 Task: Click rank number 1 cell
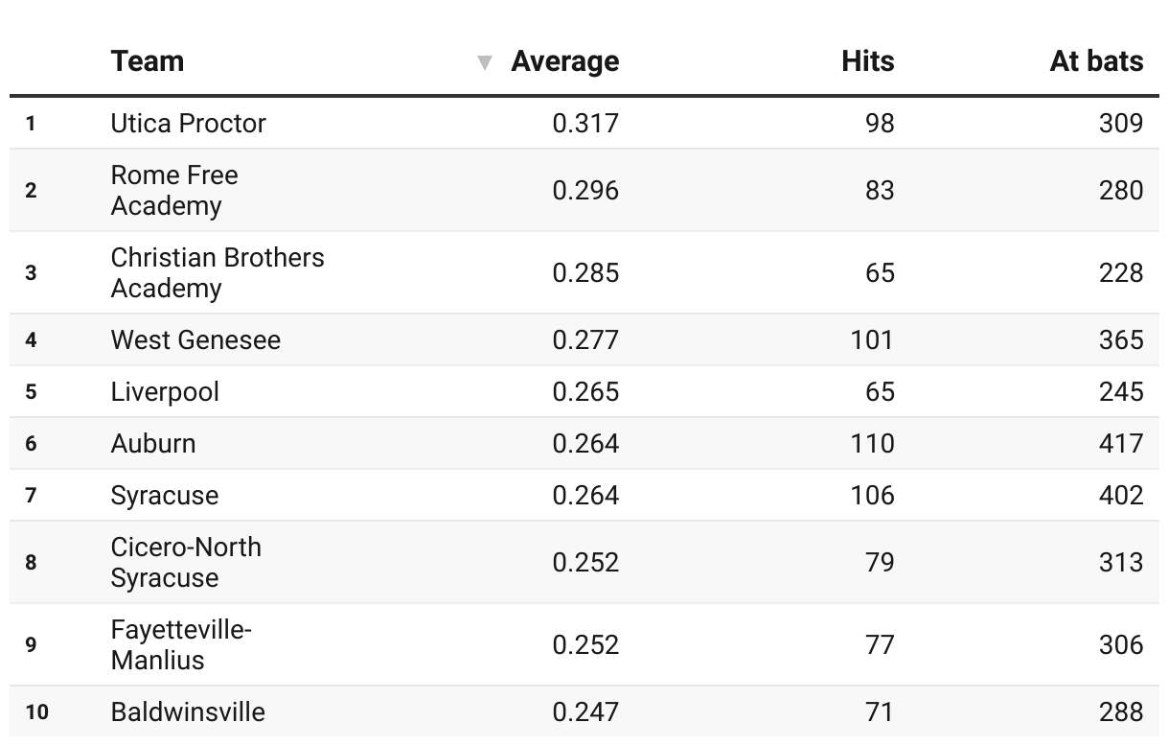click(31, 123)
